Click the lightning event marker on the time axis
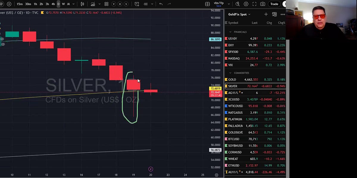The image size is (357, 178). [151, 169]
